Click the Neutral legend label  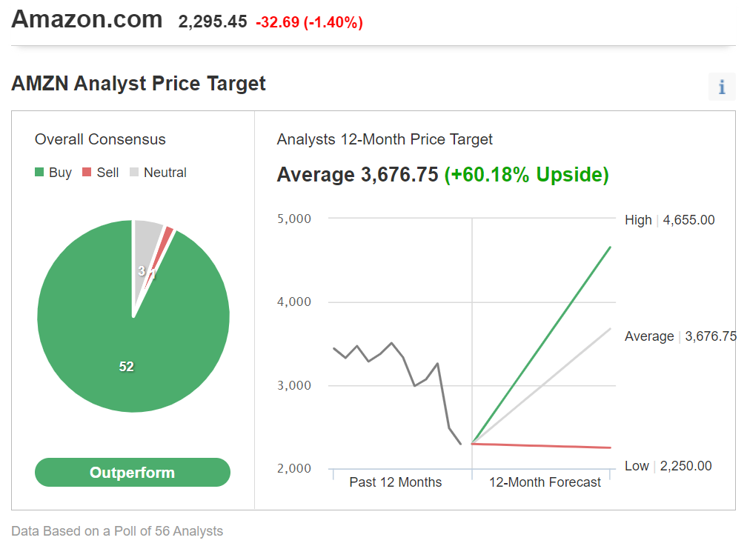coord(165,173)
